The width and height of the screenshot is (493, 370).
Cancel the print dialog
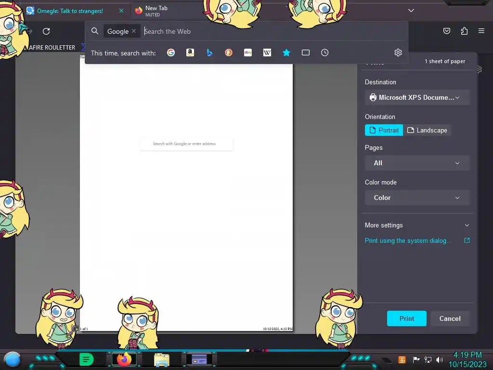pyautogui.click(x=450, y=318)
